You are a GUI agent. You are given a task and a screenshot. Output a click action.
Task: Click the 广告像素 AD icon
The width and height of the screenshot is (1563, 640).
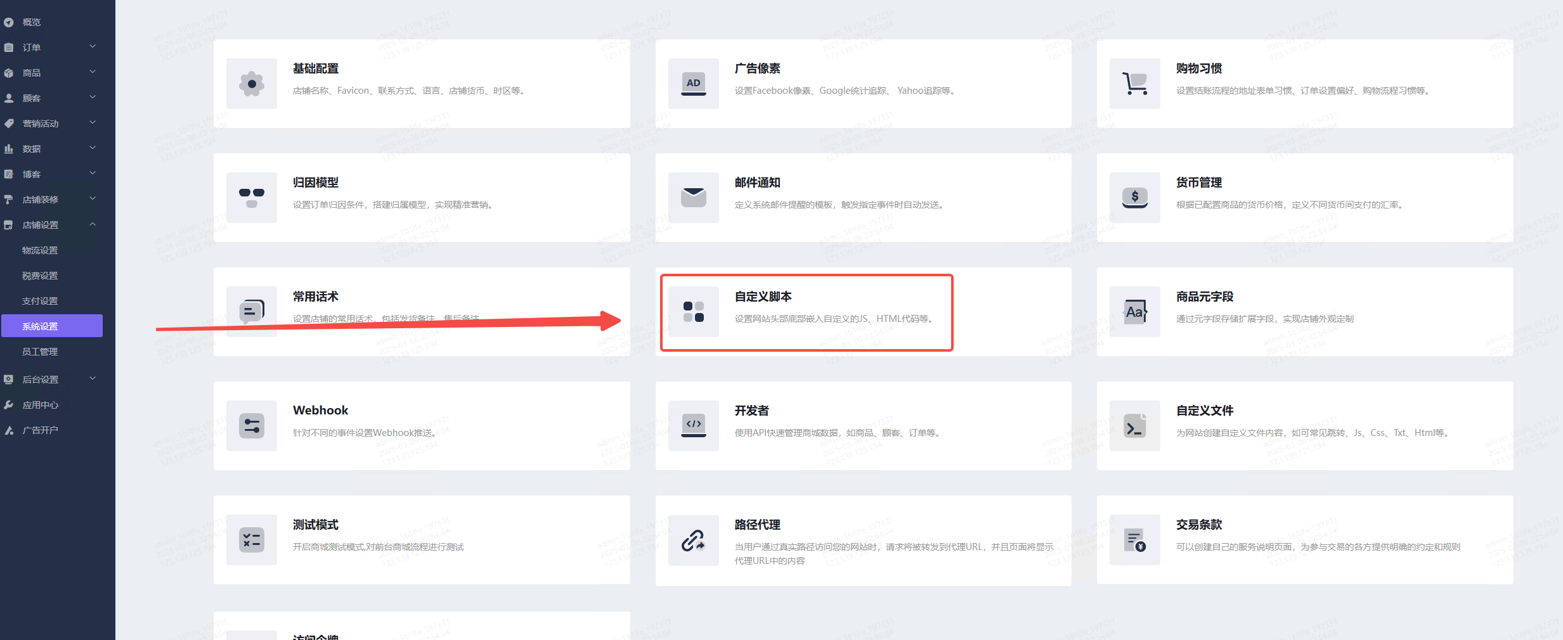[694, 84]
